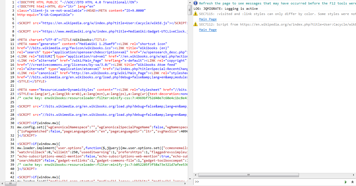Click the console prompt chevrons symbol
The width and height of the screenshot is (356, 186).
(x=197, y=182)
